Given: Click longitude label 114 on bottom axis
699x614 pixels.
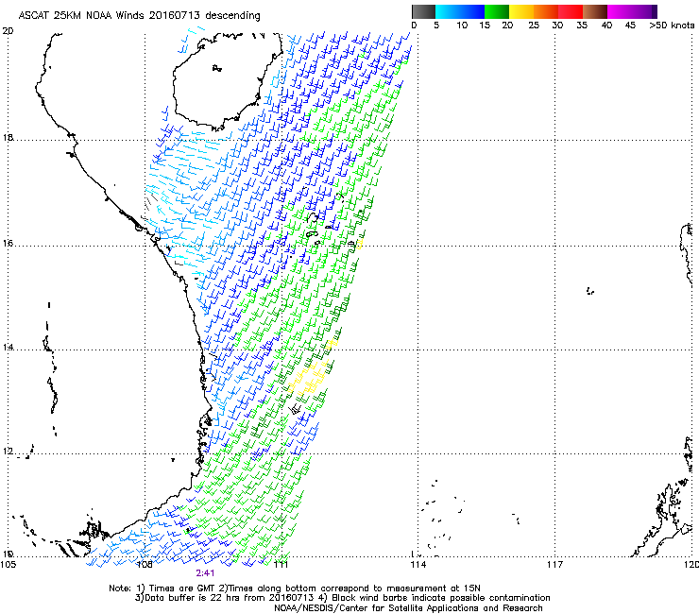Looking at the screenshot, I should tap(418, 565).
